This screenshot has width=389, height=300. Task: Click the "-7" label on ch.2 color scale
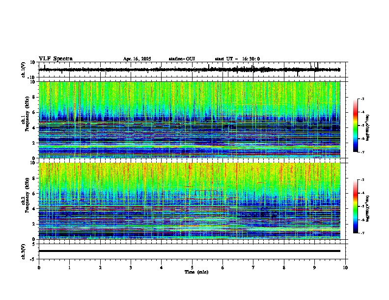(362, 233)
